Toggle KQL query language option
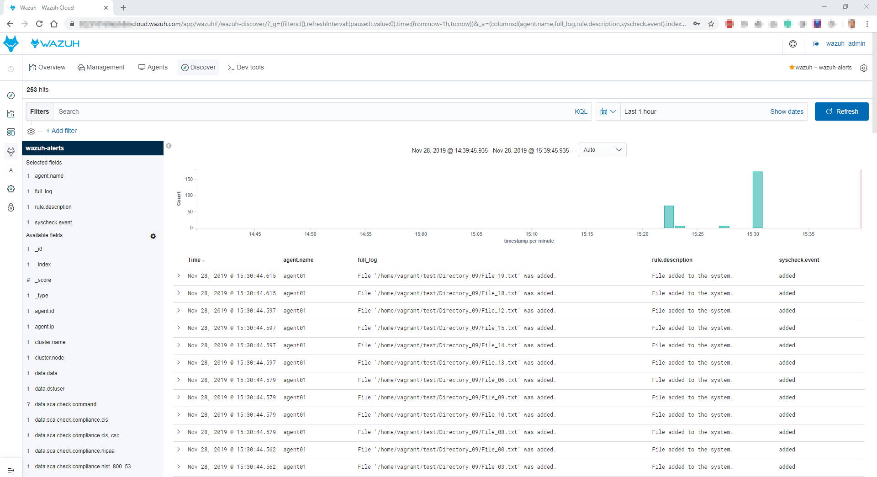The width and height of the screenshot is (877, 477). 581,111
